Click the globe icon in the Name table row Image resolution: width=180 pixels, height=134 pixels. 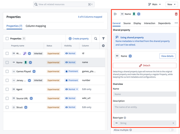click(x=30, y=62)
